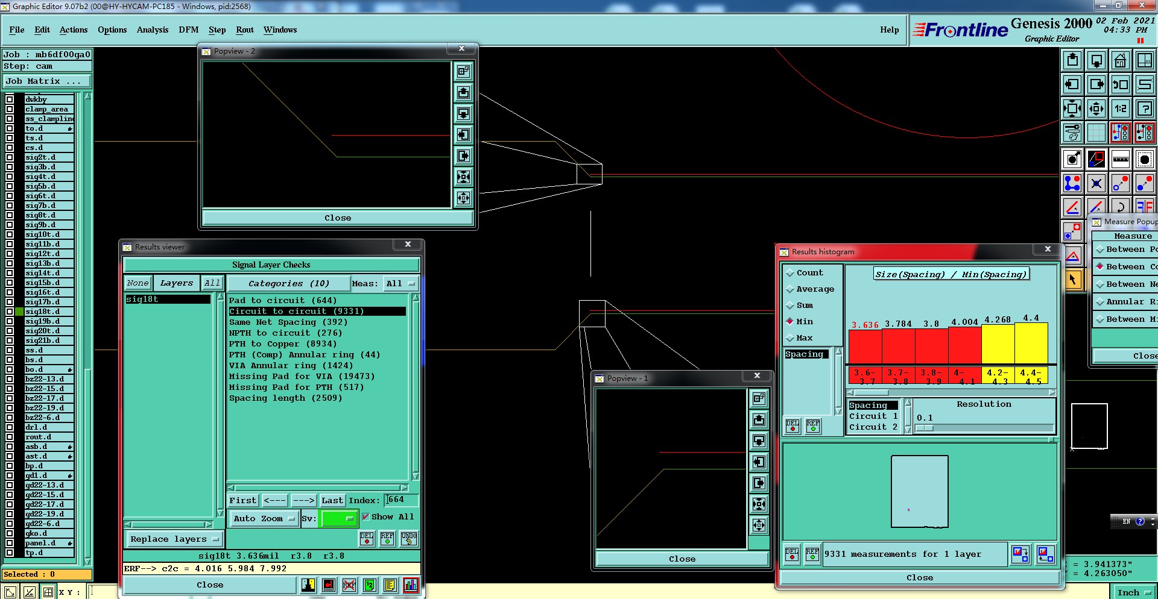
Task: Click the question mark help icon
Action: coord(1144,108)
